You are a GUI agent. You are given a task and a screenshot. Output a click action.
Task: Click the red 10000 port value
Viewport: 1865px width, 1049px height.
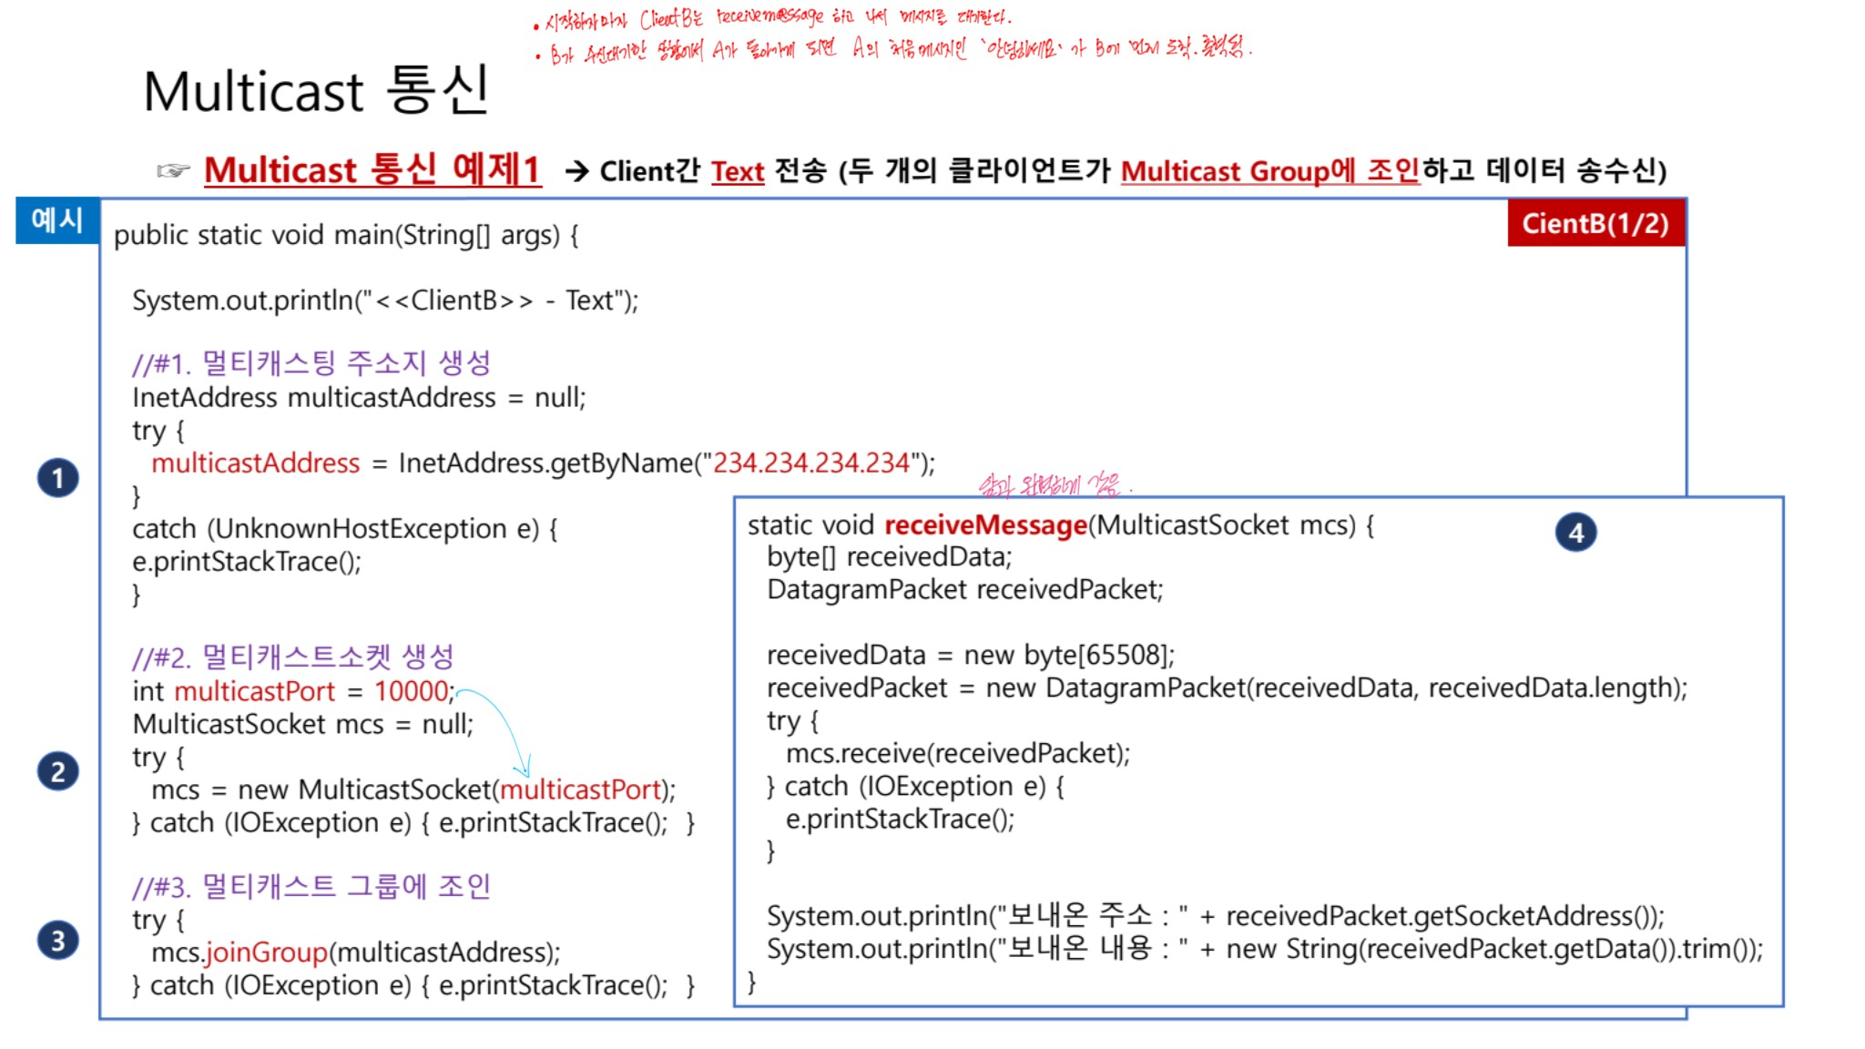tap(411, 691)
